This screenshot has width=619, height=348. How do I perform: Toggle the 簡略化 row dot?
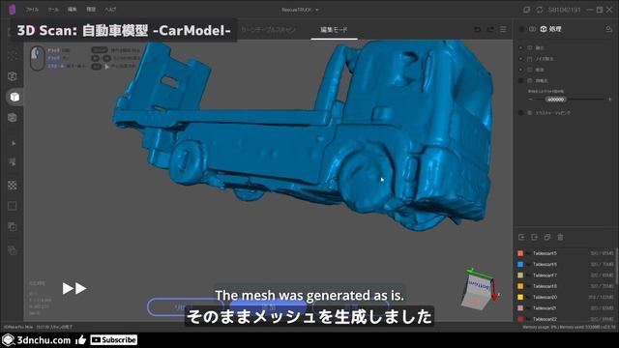[521, 81]
